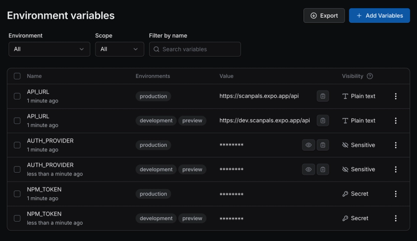417x241 pixels.
Task: Reveal development AUTH_PROVIDER value with eye icon
Action: pos(309,170)
